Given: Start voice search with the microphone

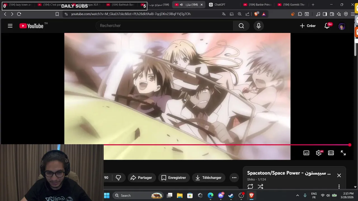Looking at the screenshot, I should tap(258, 26).
